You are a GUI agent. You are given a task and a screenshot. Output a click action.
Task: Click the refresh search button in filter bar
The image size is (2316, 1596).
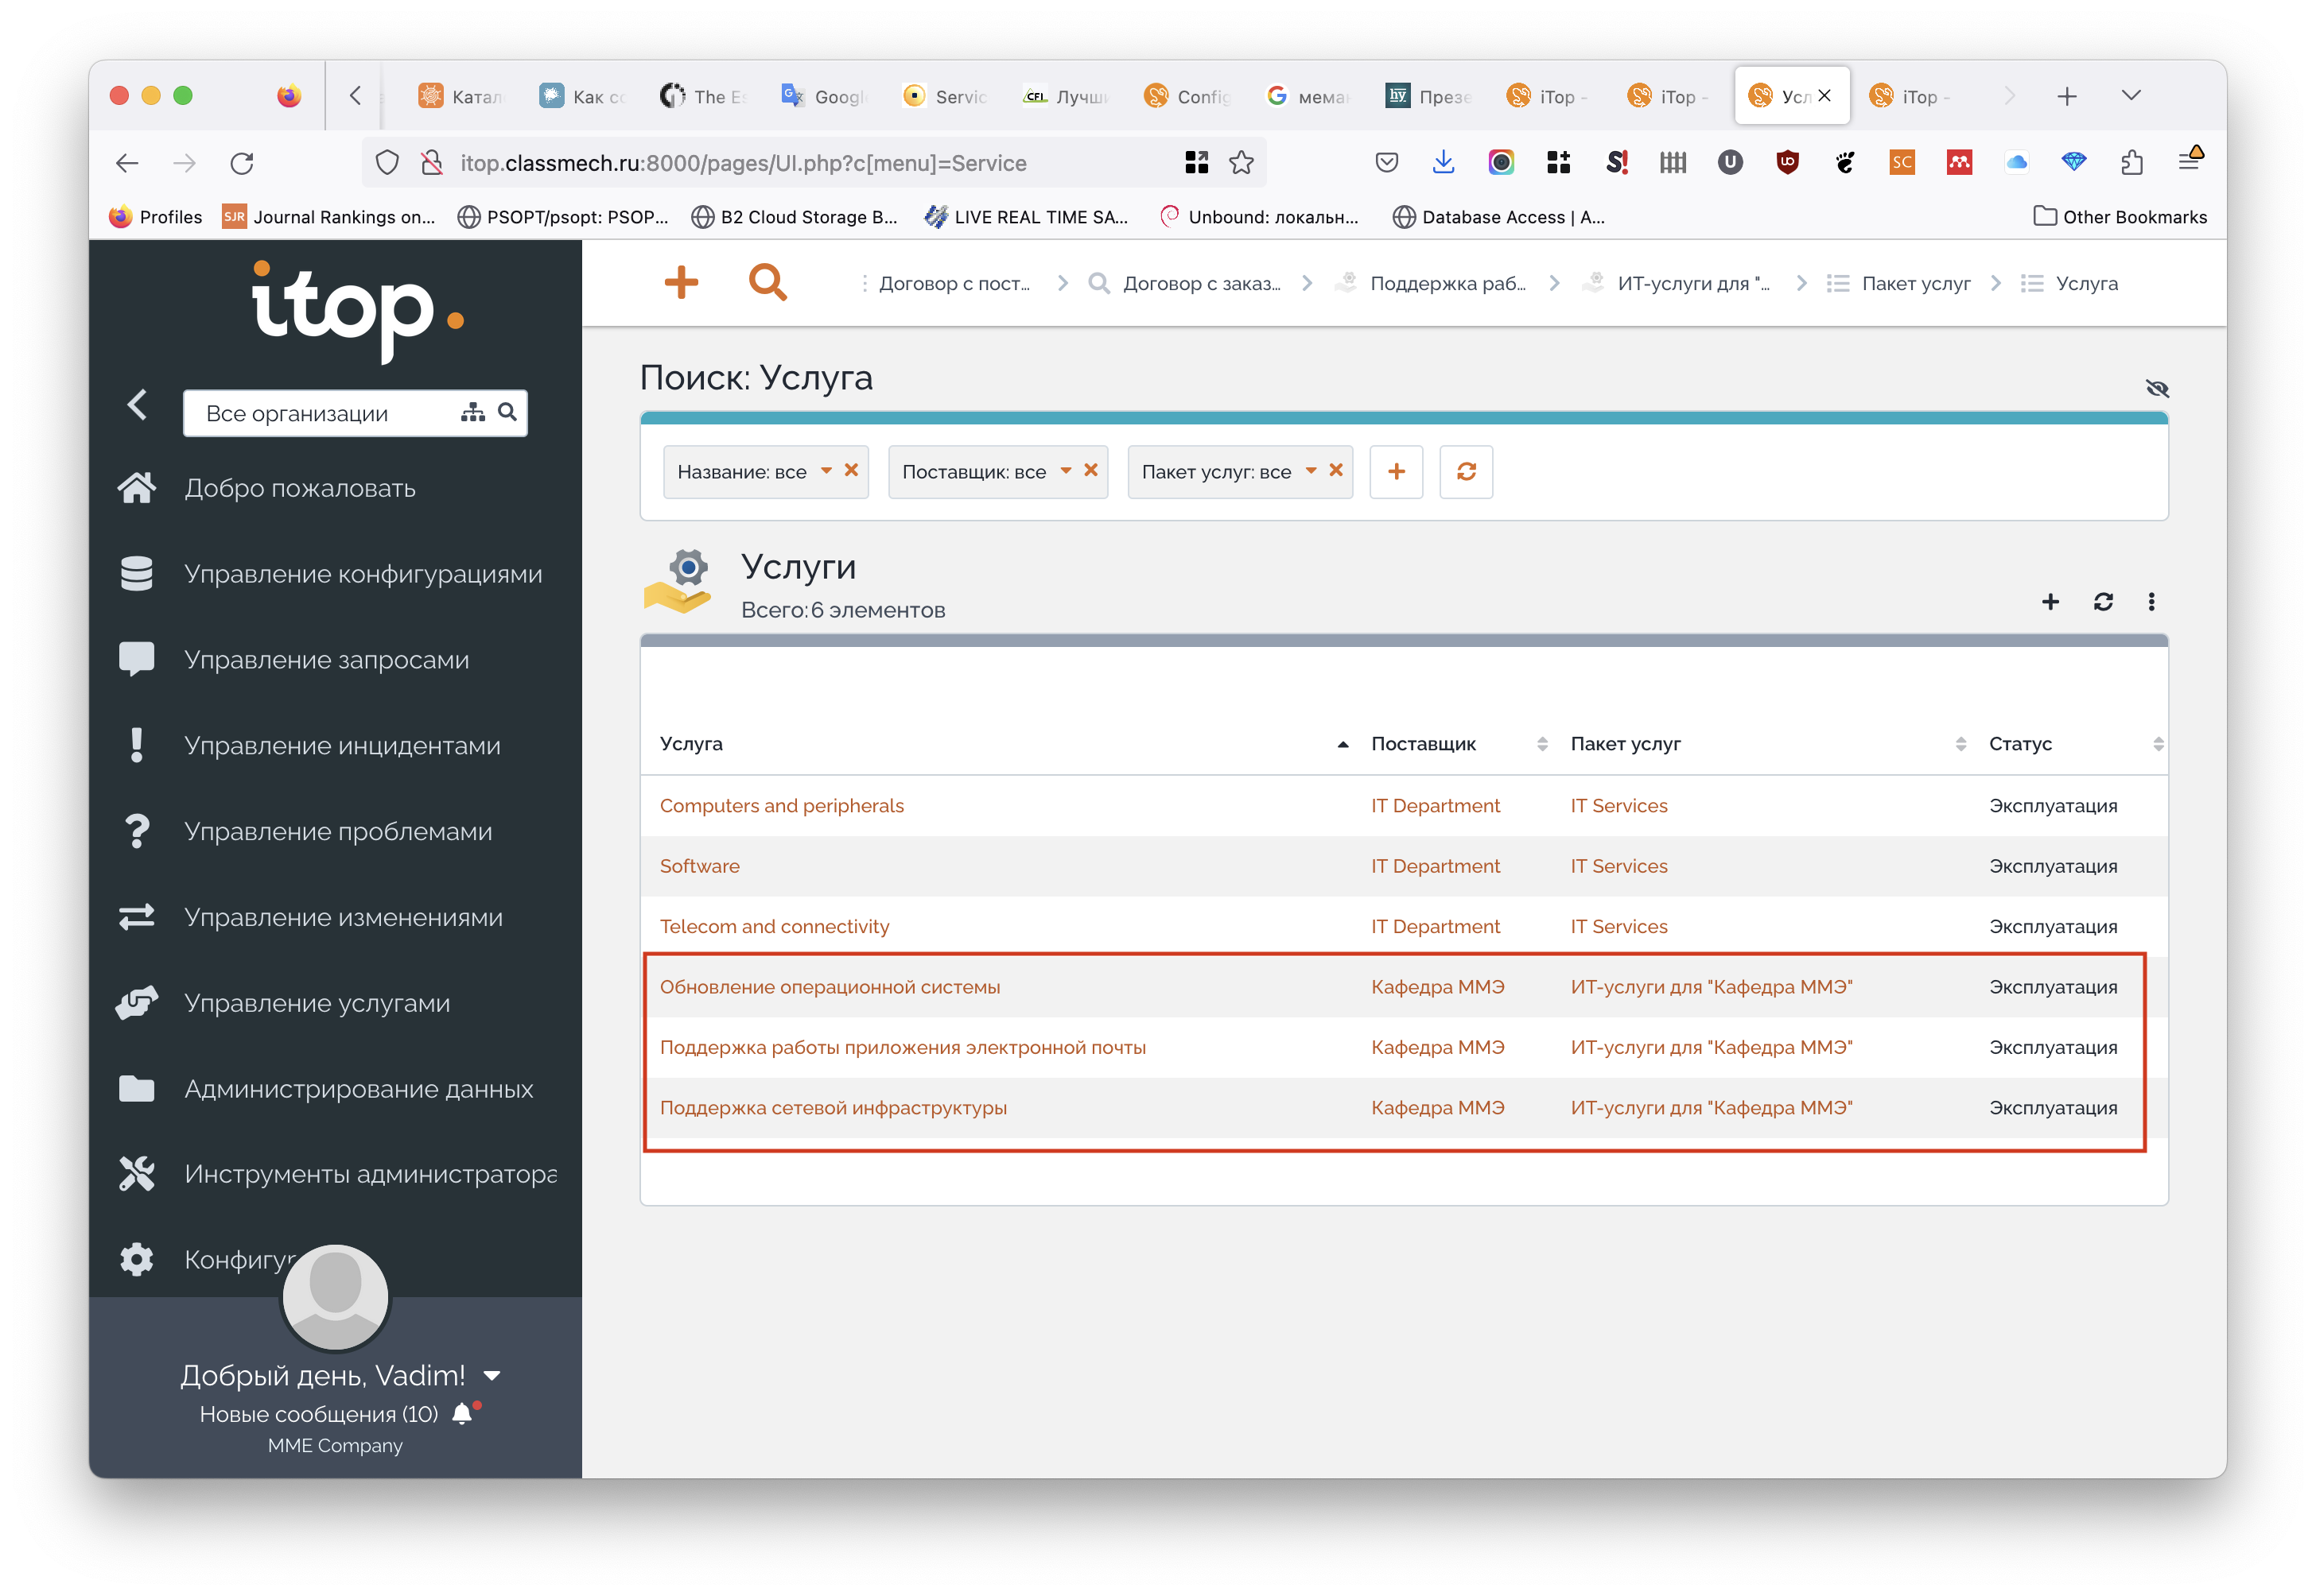(1467, 471)
